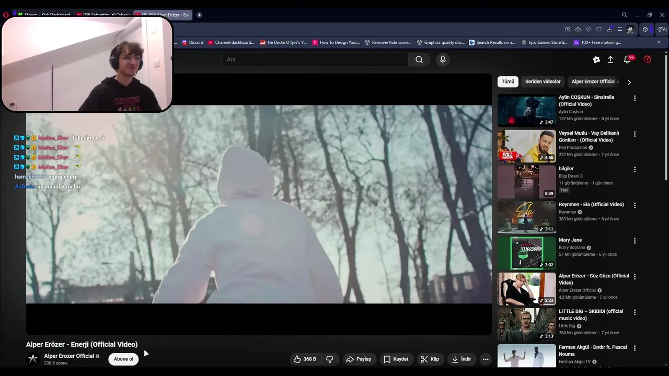
Task: Click the Paylaş share button
Action: (359, 359)
